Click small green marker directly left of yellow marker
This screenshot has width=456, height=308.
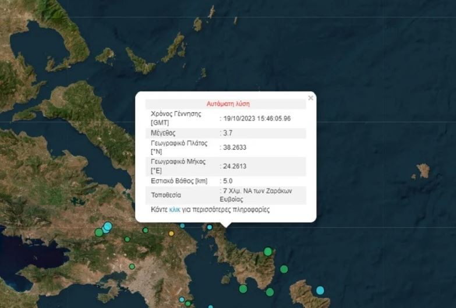point(144,231)
